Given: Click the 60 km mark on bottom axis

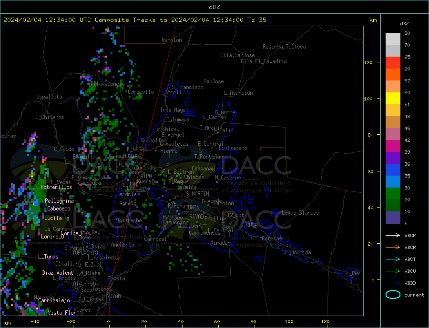Looking at the screenshot, I should tap(217, 322).
